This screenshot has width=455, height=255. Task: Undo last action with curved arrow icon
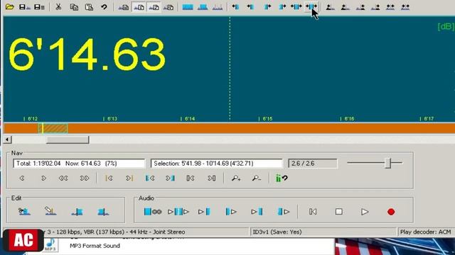coord(104,6)
